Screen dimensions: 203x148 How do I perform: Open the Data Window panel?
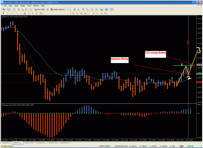[x=19, y=9]
